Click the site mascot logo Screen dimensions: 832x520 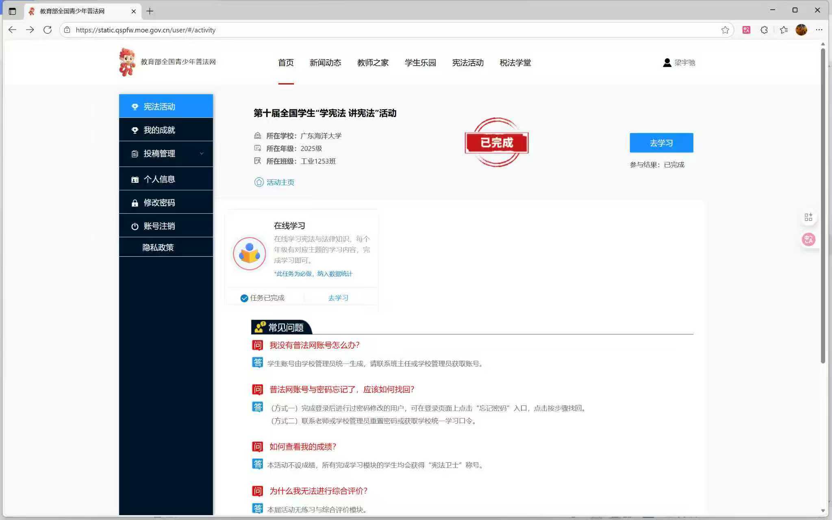tap(127, 62)
